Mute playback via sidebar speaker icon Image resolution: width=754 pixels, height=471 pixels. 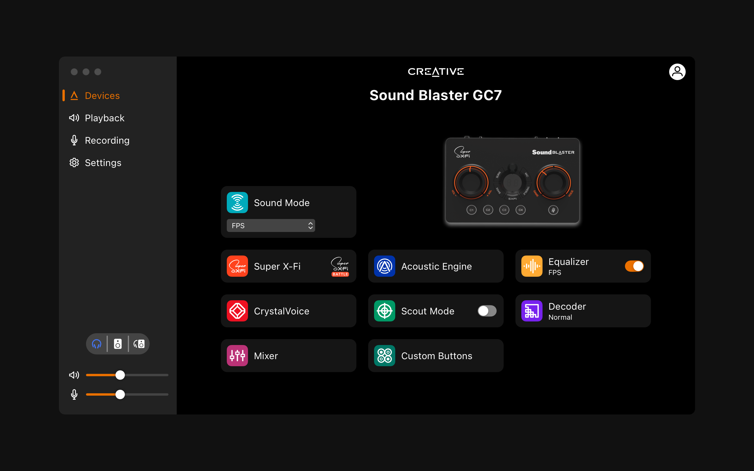click(x=74, y=375)
